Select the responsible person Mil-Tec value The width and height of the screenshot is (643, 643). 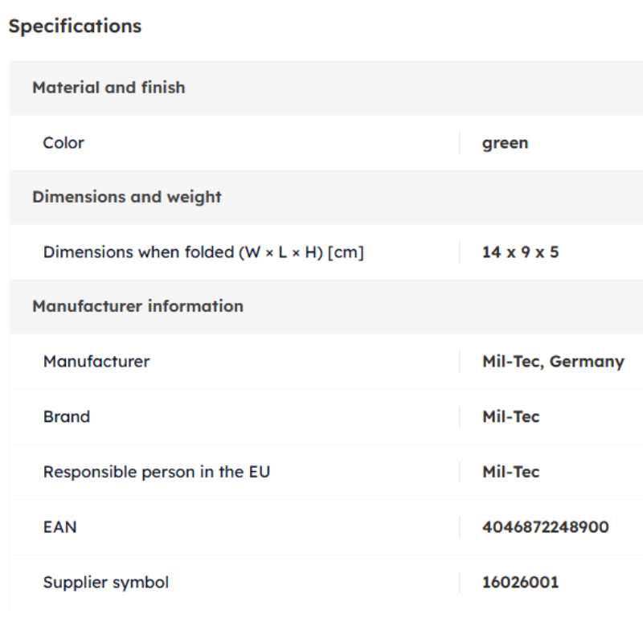point(511,472)
